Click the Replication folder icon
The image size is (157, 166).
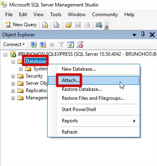(21, 91)
